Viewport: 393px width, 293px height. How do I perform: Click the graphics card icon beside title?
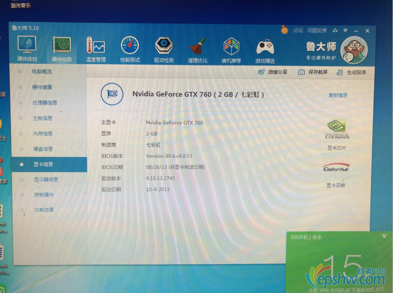pyautogui.click(x=112, y=94)
